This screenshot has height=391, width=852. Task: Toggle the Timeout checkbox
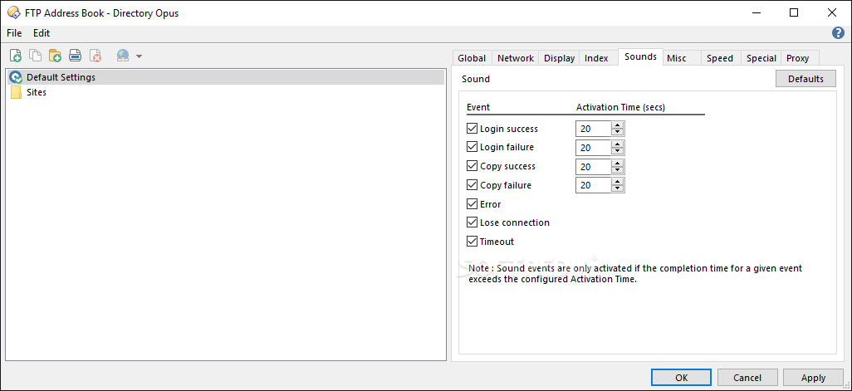point(472,241)
